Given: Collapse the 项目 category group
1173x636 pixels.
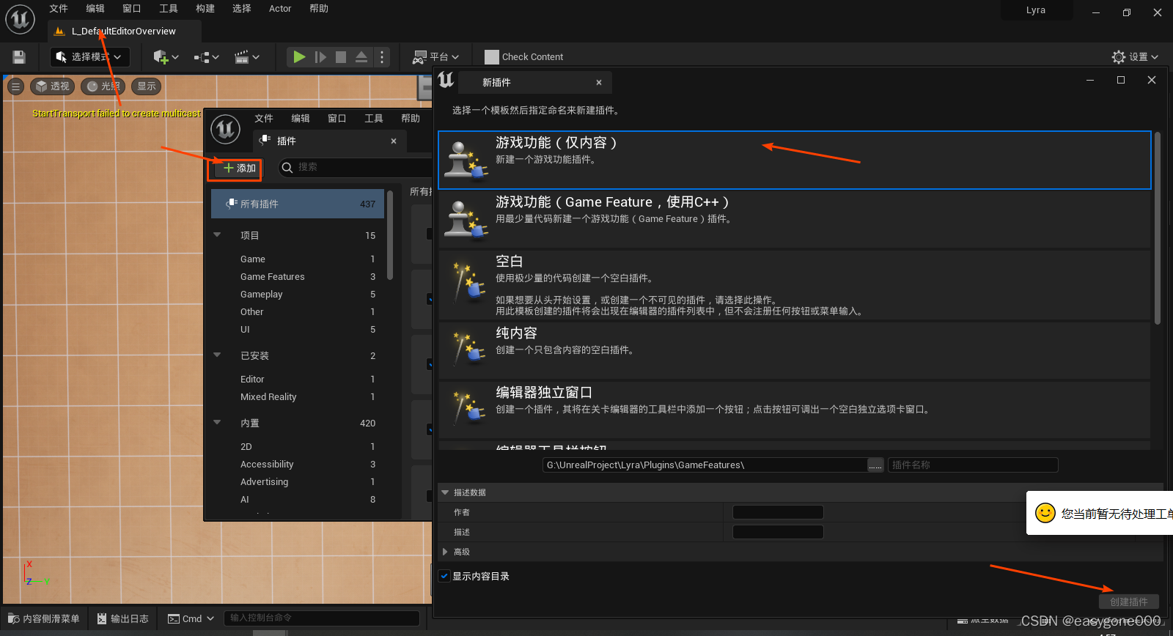Looking at the screenshot, I should click(217, 235).
